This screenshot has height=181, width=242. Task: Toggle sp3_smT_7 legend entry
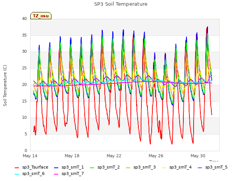[x=69, y=174]
